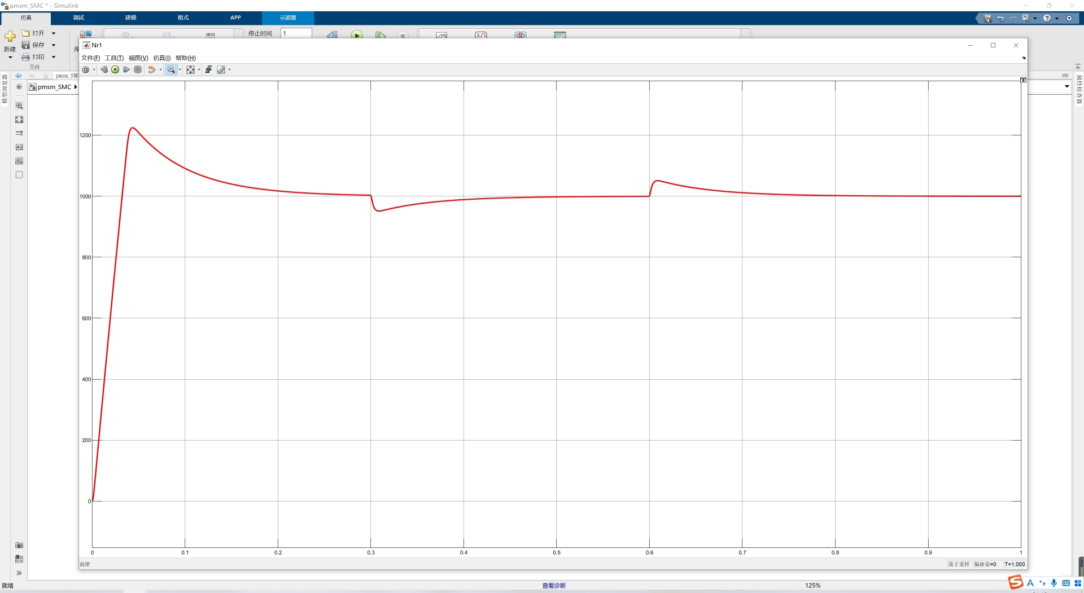This screenshot has width=1084, height=593.
Task: Click fit to view icon in Simulink palette
Action: click(19, 120)
